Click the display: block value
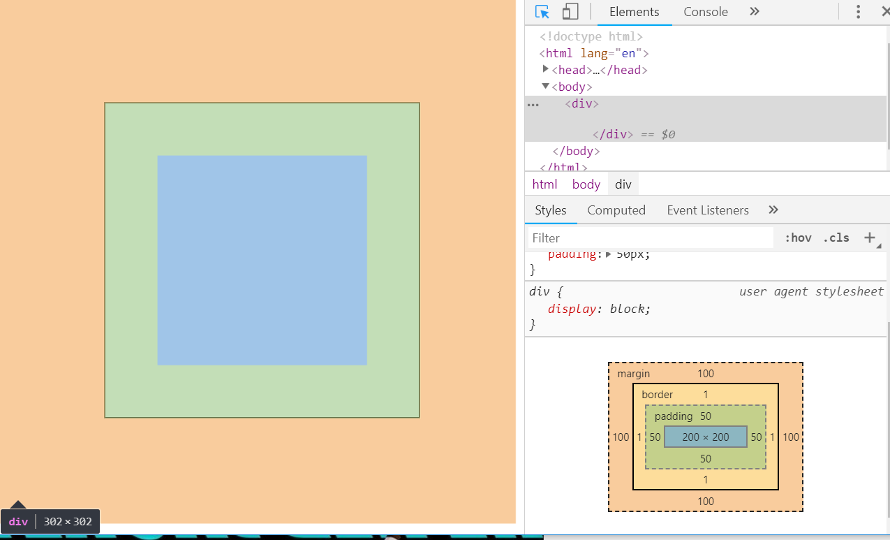Screen dimensions: 890x540 (x=629, y=309)
